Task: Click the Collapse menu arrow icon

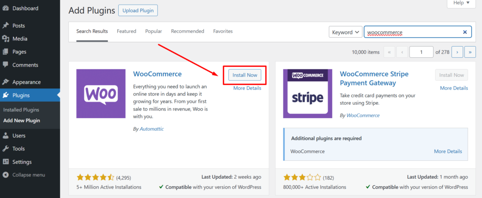Action: [6, 174]
